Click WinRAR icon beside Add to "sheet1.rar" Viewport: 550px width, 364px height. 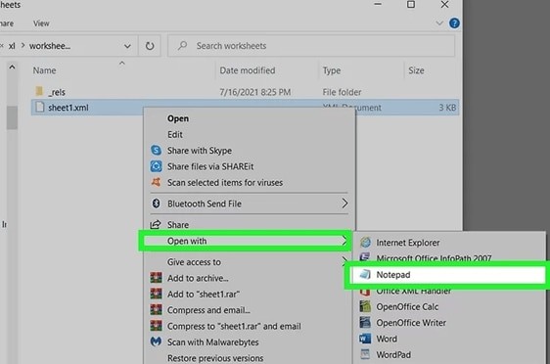tap(156, 294)
